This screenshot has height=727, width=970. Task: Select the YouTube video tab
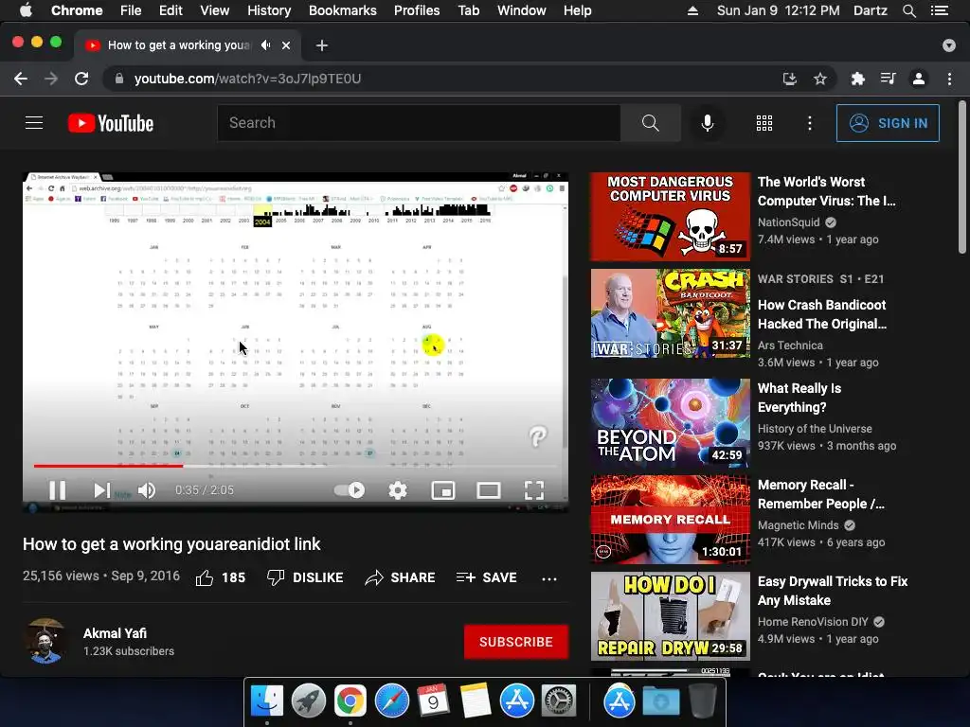179,45
